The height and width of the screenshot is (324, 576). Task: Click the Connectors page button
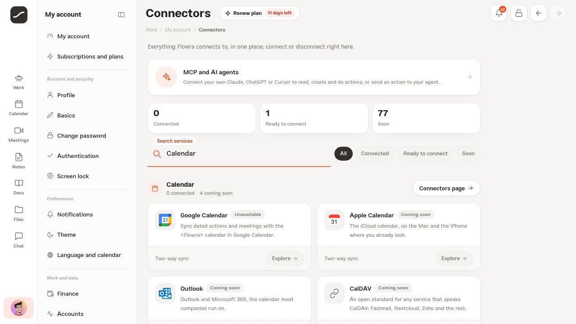(446, 189)
